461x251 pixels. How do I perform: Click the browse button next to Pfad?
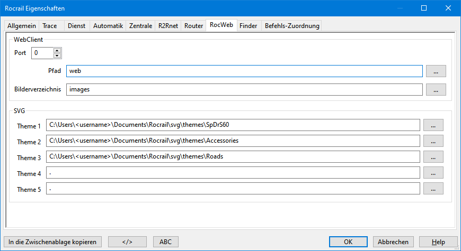436,71
